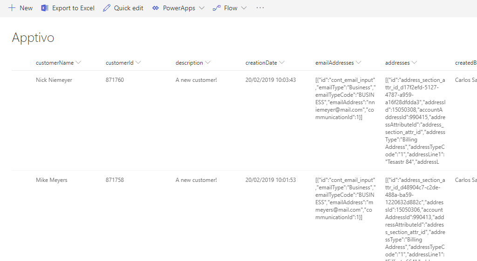Screen dimensions: 477x261
Task: Expand the Flow dropdown chevron
Action: tap(244, 8)
